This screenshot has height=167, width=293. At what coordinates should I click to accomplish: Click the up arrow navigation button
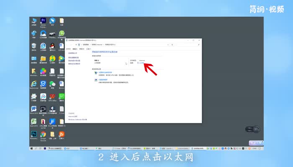tap(76, 45)
